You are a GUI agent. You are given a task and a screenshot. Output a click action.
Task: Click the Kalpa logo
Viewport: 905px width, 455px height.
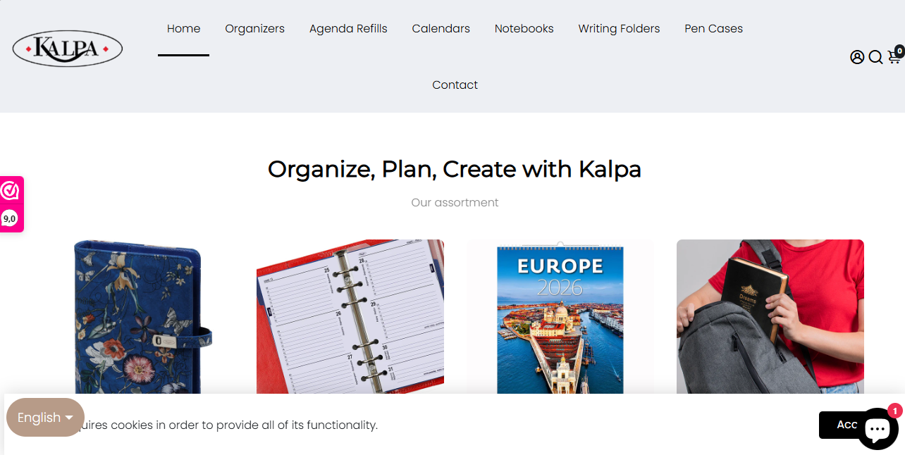[68, 49]
